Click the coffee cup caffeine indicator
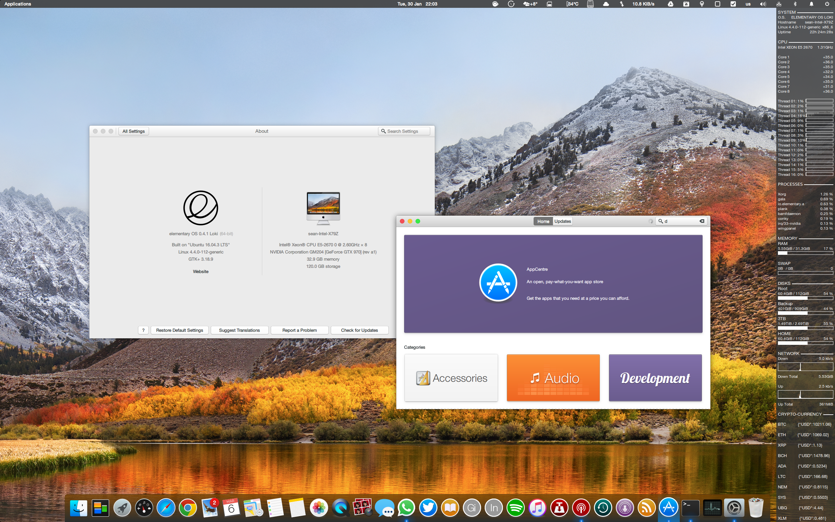This screenshot has width=835, height=522. click(x=495, y=4)
